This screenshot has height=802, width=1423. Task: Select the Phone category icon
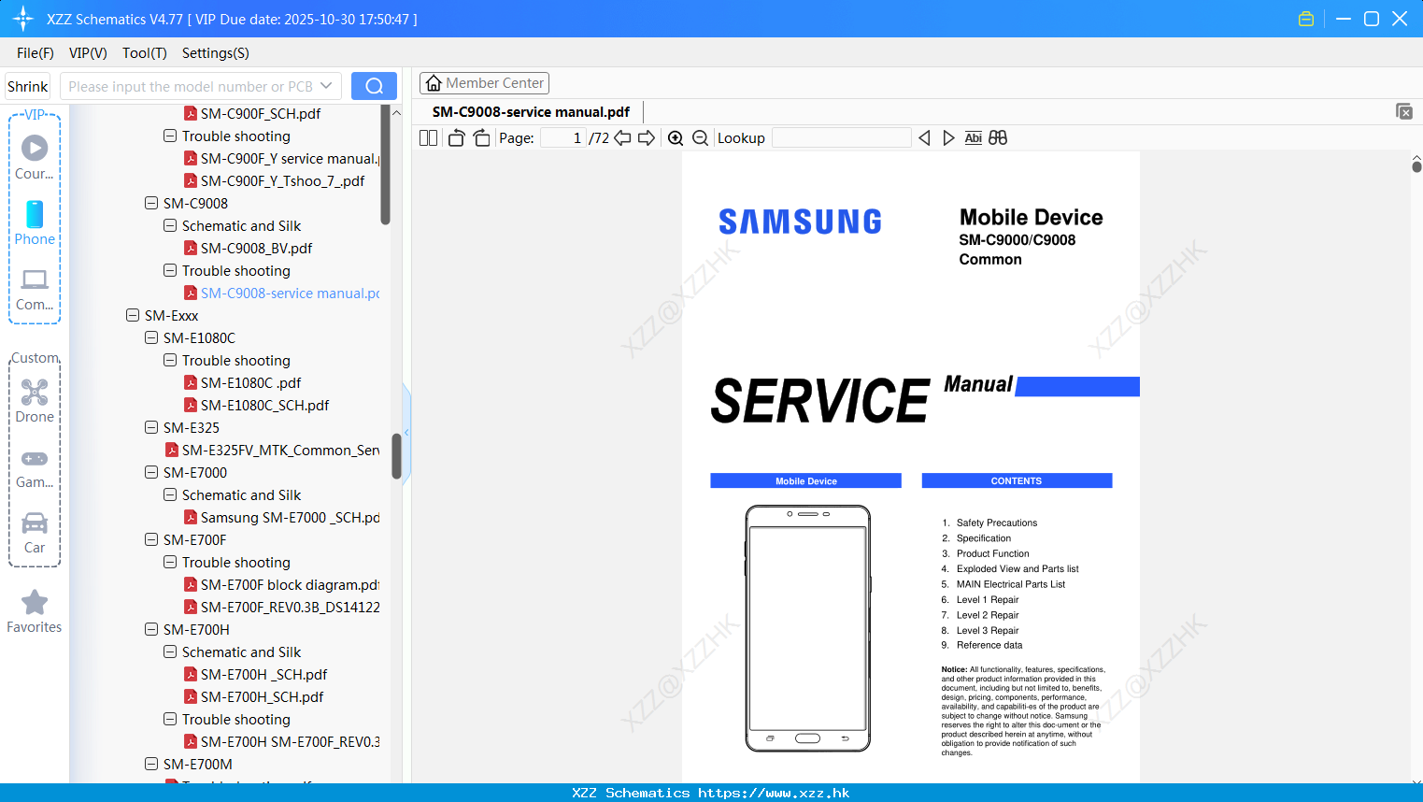pyautogui.click(x=35, y=222)
